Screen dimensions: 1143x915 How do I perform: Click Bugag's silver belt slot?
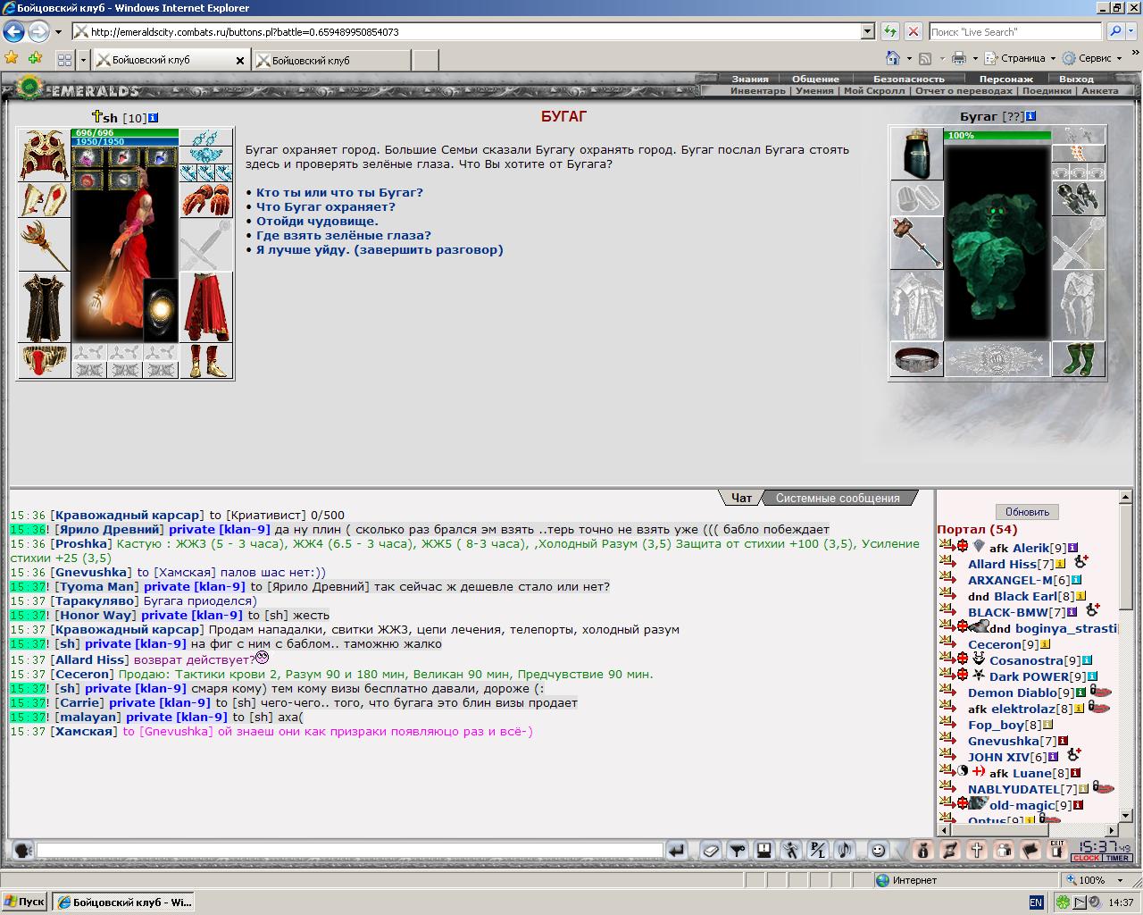tap(917, 359)
